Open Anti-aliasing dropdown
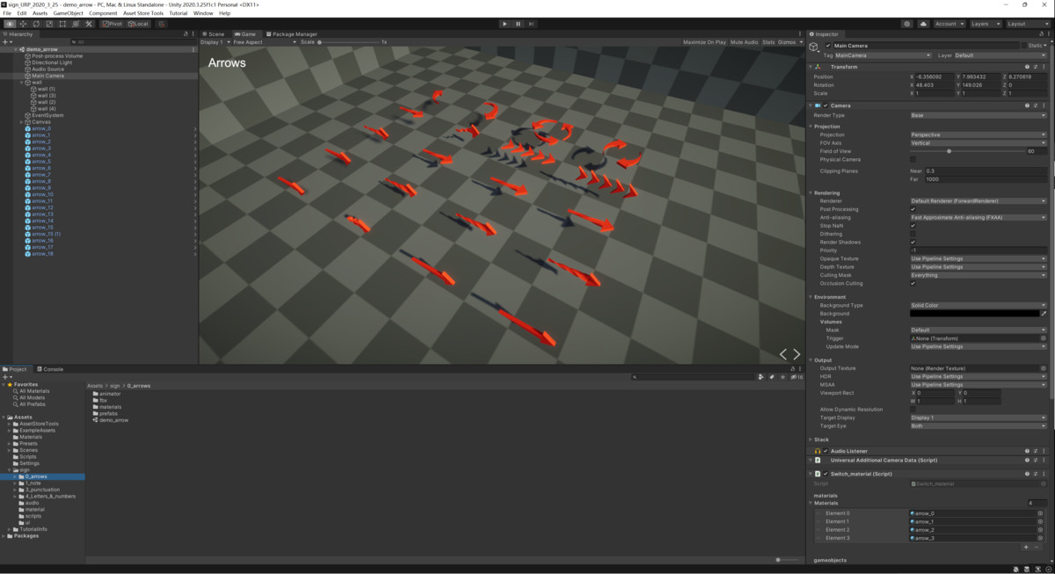This screenshot has height=574, width=1055. pyautogui.click(x=978, y=217)
